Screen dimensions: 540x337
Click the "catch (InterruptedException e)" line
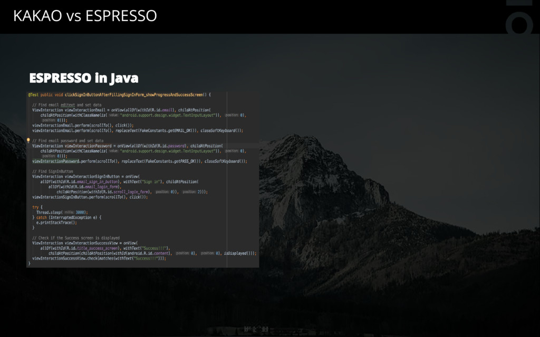pyautogui.click(x=67, y=217)
